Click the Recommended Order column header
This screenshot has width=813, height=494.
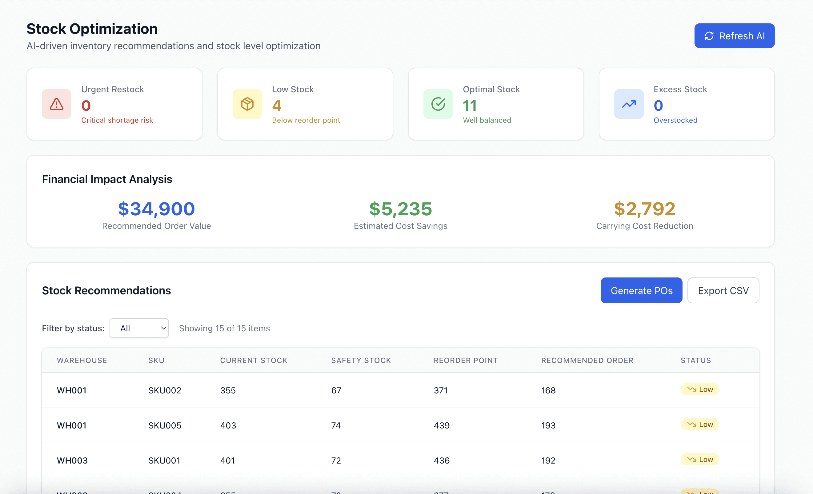587,361
